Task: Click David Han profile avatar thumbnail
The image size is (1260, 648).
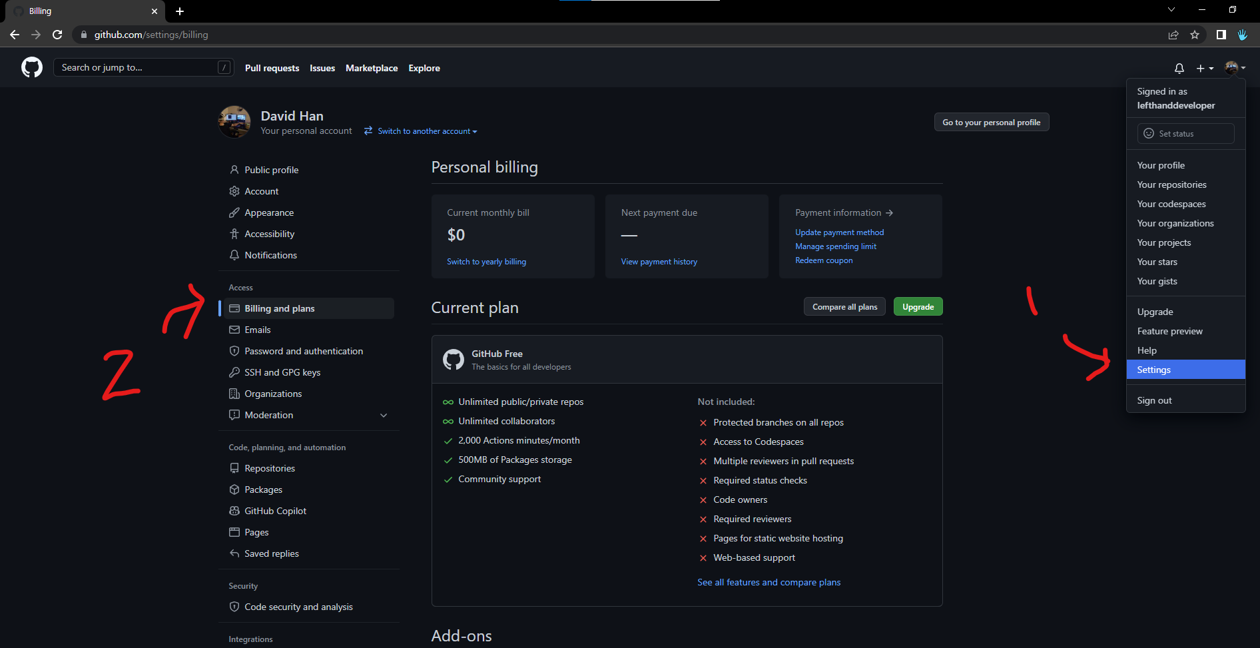Action: 234,122
